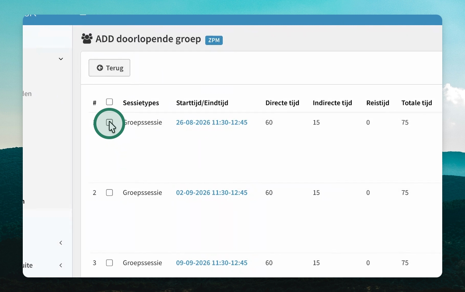Screen dimensions: 465x292
Task: Click the # column header
Action: [95, 103]
